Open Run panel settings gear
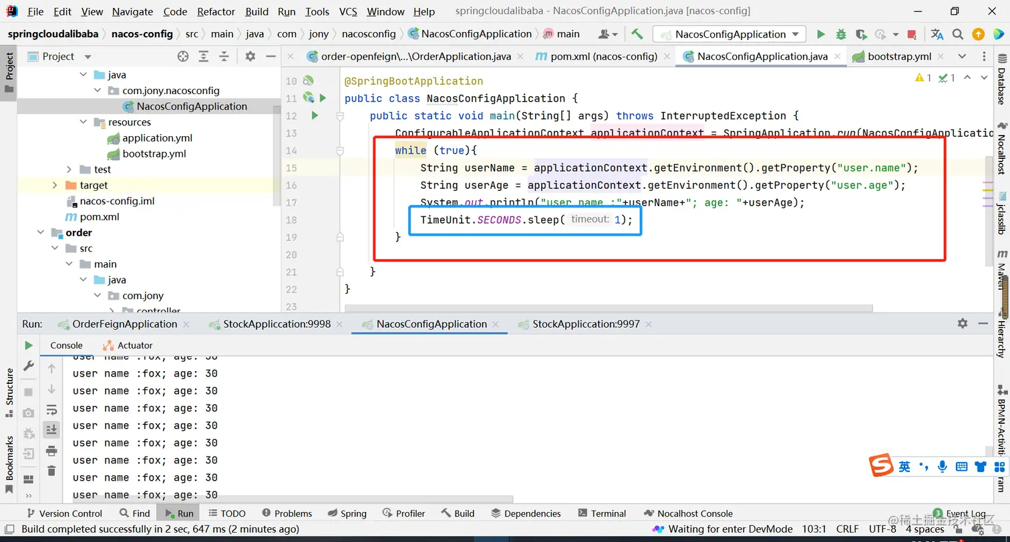This screenshot has width=1010, height=542. click(x=963, y=323)
